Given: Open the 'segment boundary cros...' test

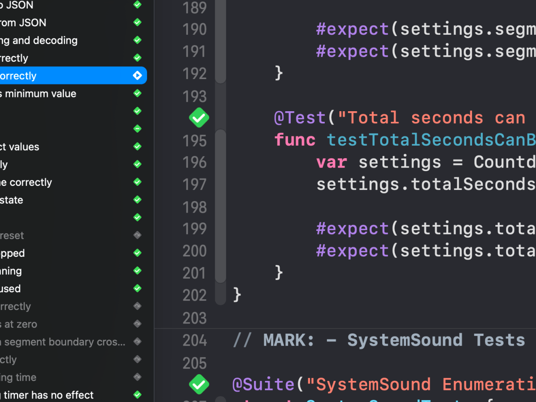Looking at the screenshot, I should 63,342.
